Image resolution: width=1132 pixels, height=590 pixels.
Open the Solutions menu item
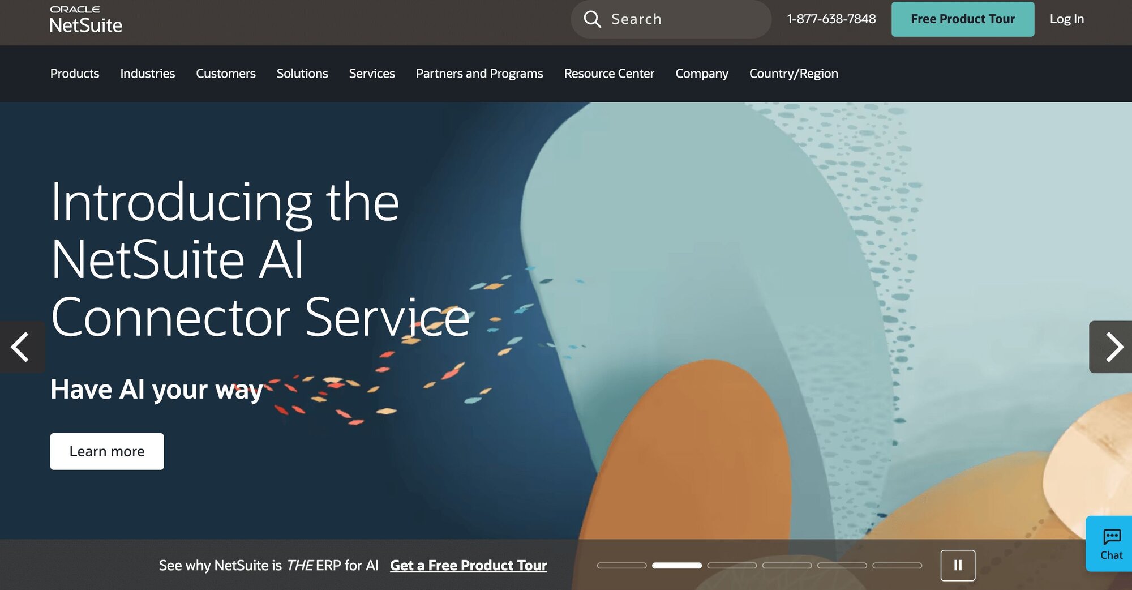click(302, 74)
